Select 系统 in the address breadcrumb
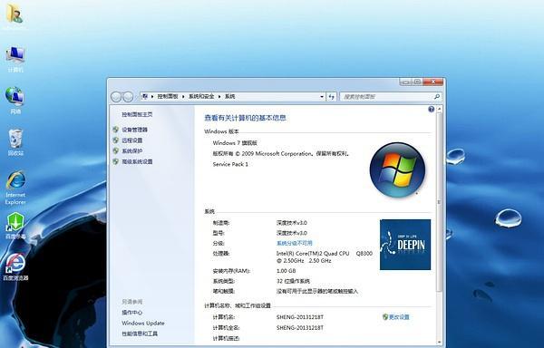The height and width of the screenshot is (348, 544). point(230,96)
